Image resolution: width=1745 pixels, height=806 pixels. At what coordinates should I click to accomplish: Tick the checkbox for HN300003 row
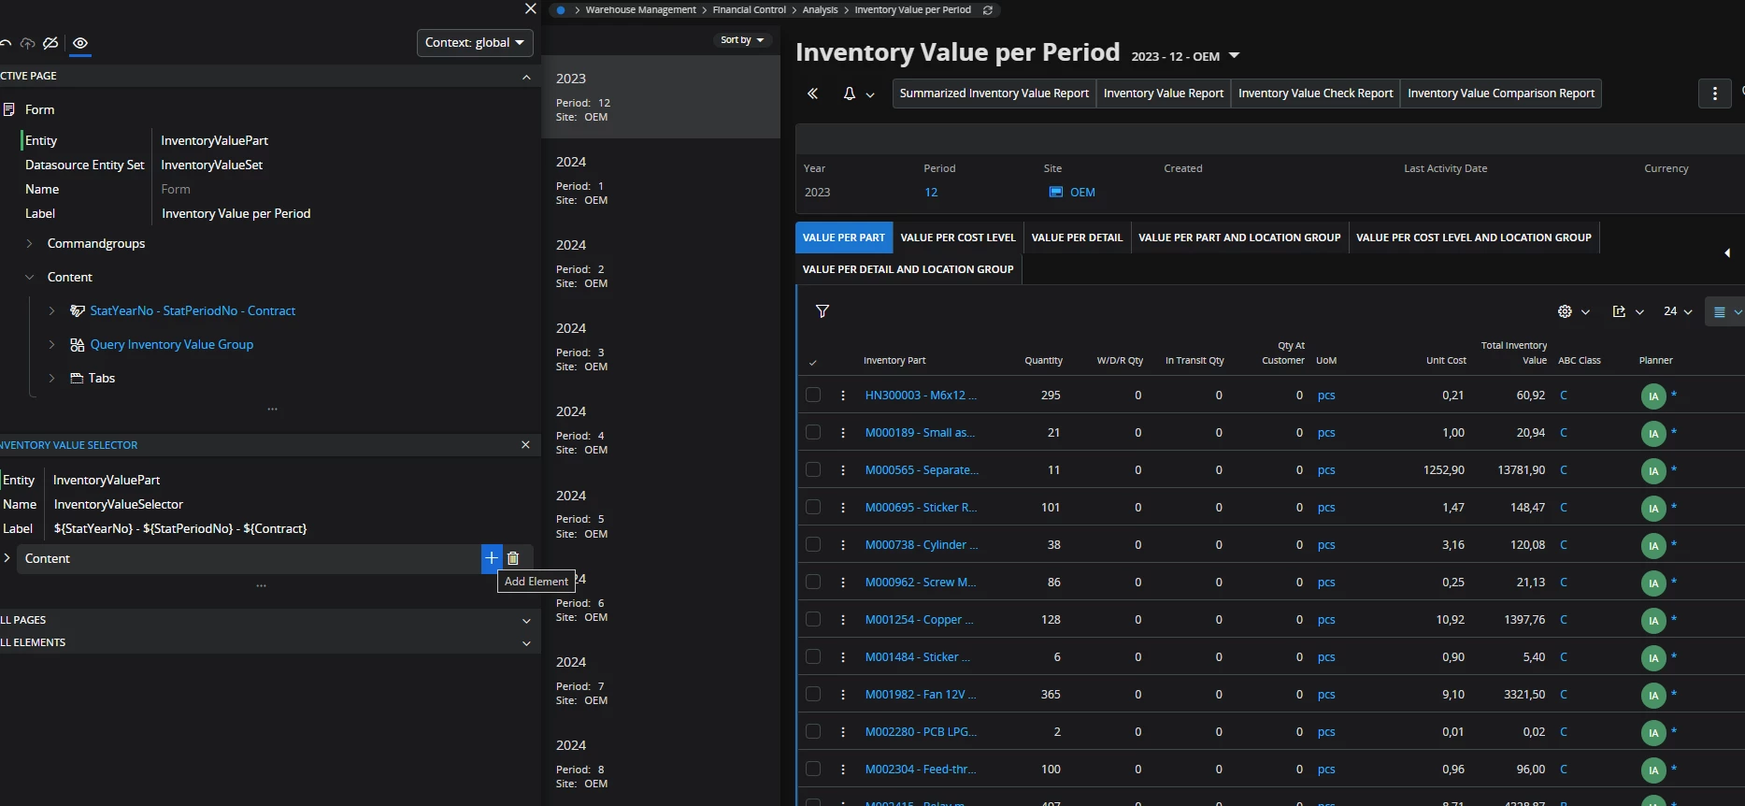tap(813, 396)
